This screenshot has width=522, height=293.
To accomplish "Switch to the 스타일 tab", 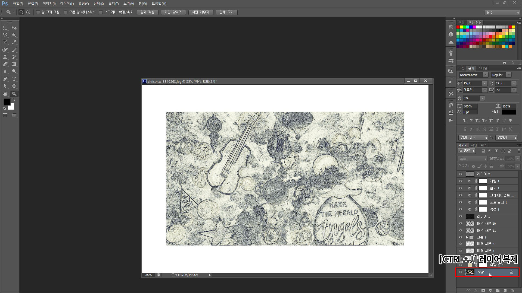I will click(x=483, y=68).
